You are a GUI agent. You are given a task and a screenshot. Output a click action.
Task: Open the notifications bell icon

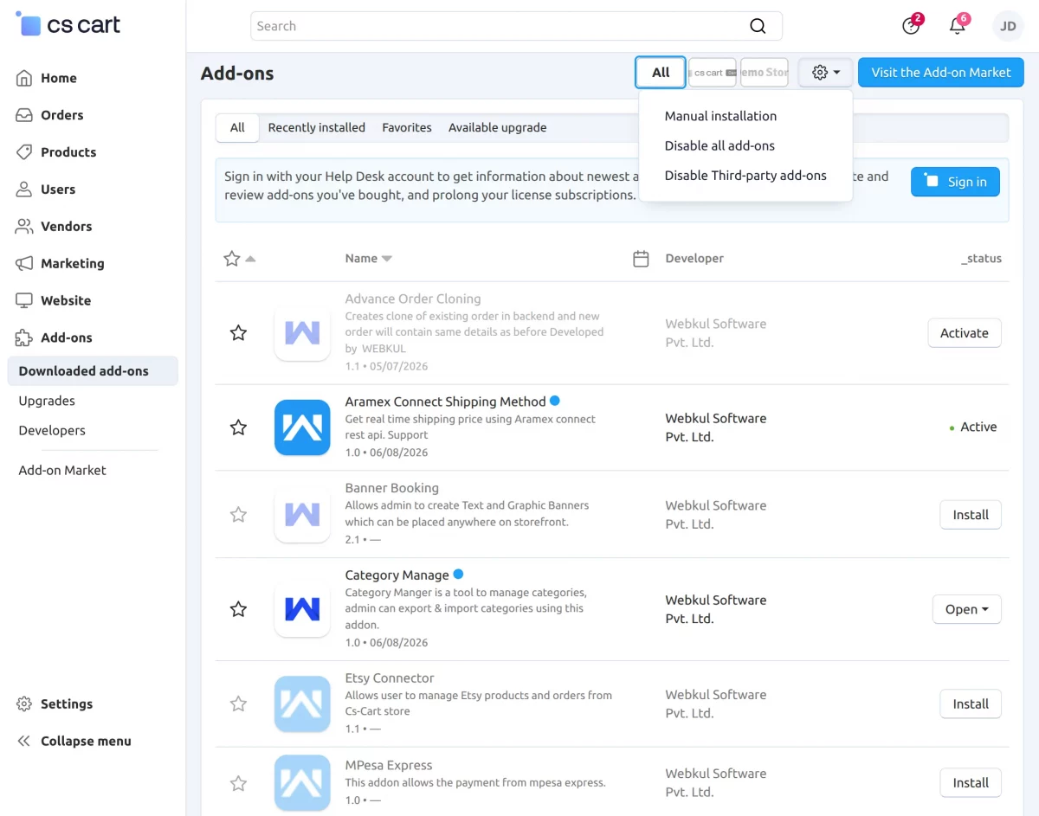[x=958, y=25]
